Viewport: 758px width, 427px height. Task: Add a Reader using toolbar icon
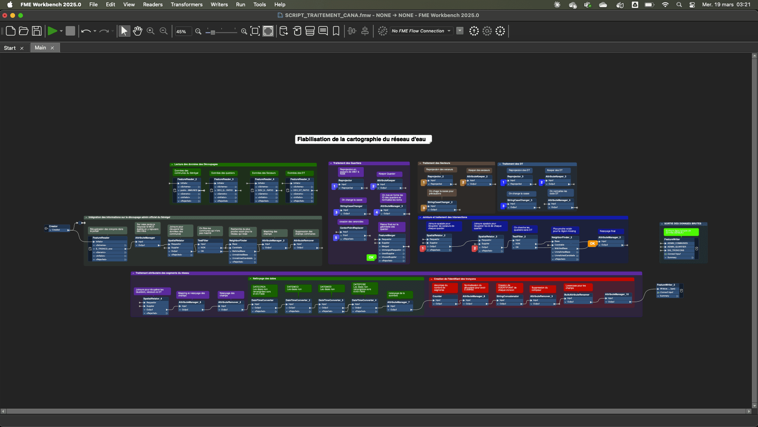(284, 31)
